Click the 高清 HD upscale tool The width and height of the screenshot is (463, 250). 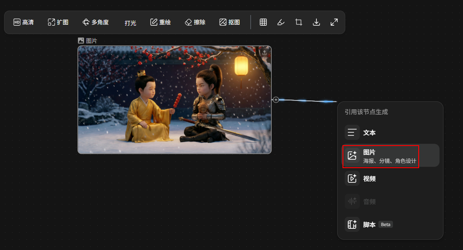(23, 22)
